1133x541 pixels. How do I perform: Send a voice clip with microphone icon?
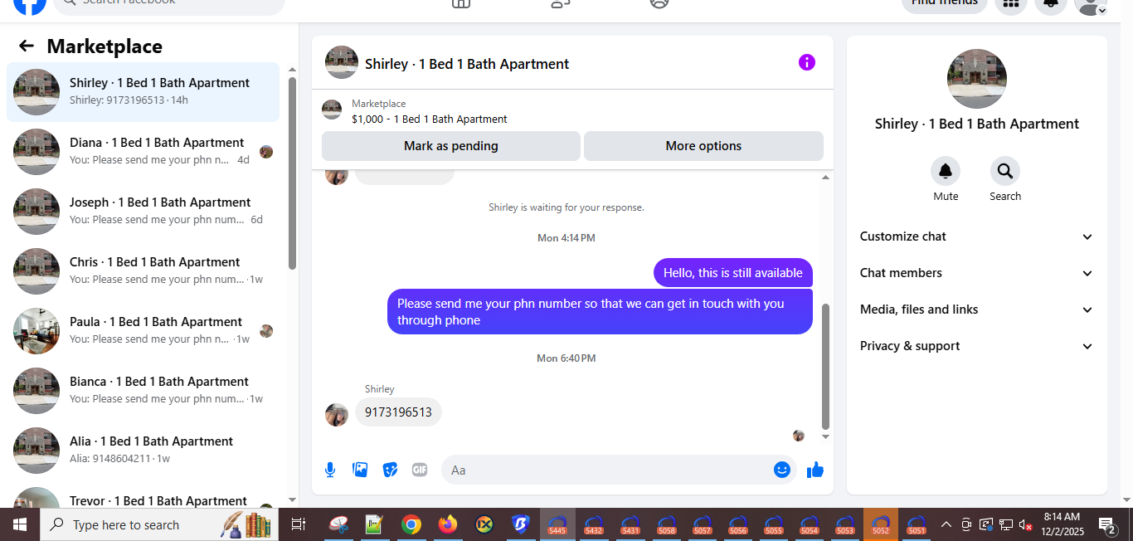330,470
